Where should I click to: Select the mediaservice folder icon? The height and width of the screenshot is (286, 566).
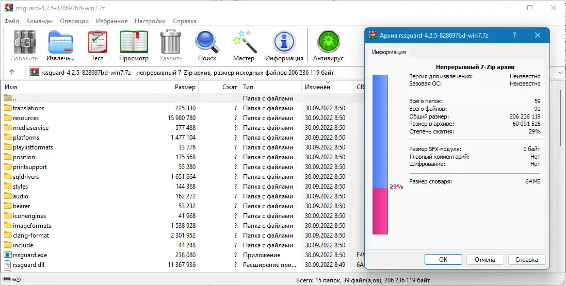coord(8,127)
